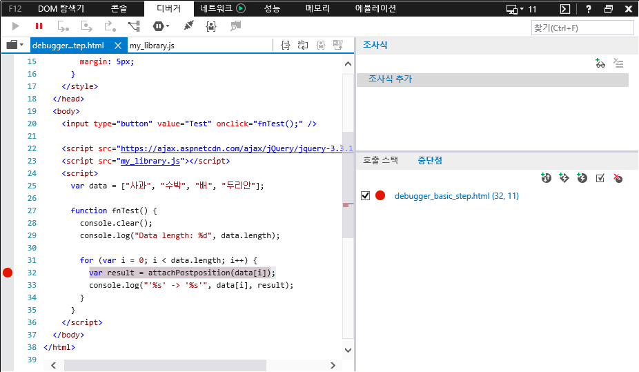Click the horizontal scrollbar thumb below the code

tap(165, 366)
